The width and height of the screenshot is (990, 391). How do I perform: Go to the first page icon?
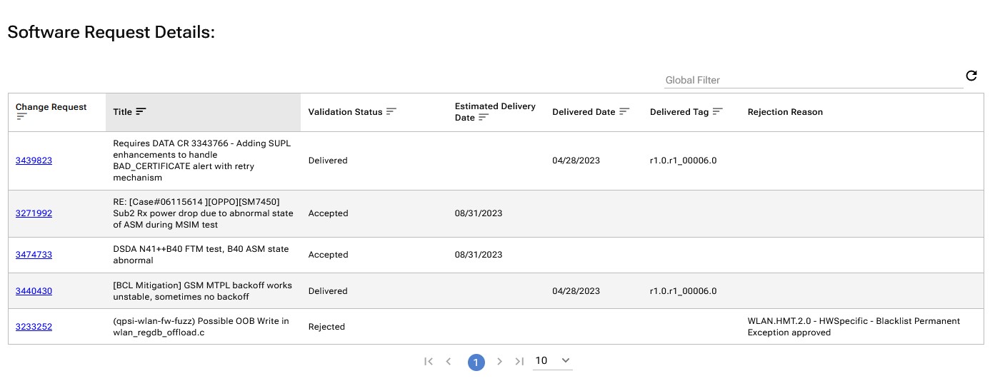429,362
